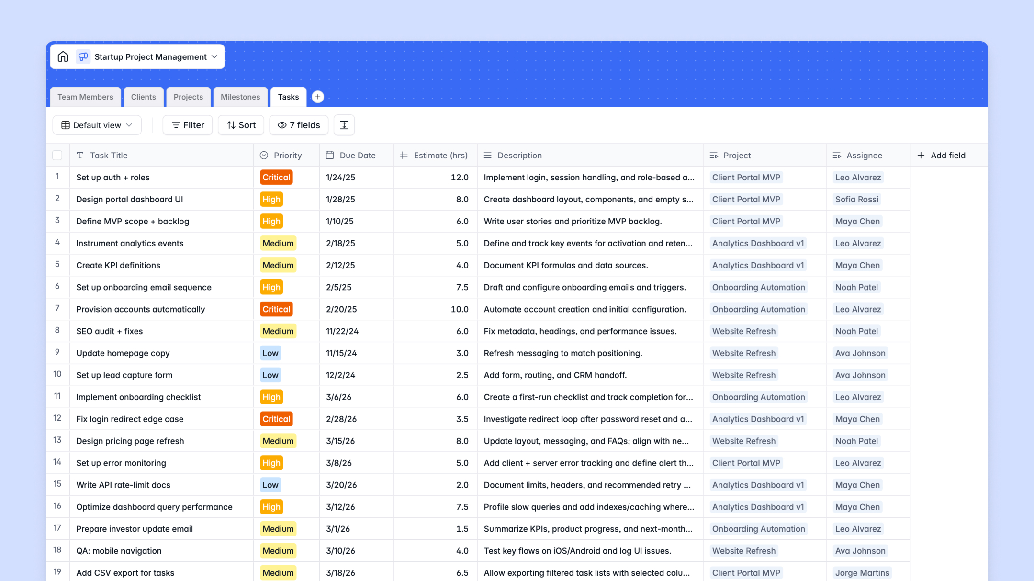Click the + button to add a new table
Image resolution: width=1034 pixels, height=581 pixels.
pyautogui.click(x=317, y=97)
